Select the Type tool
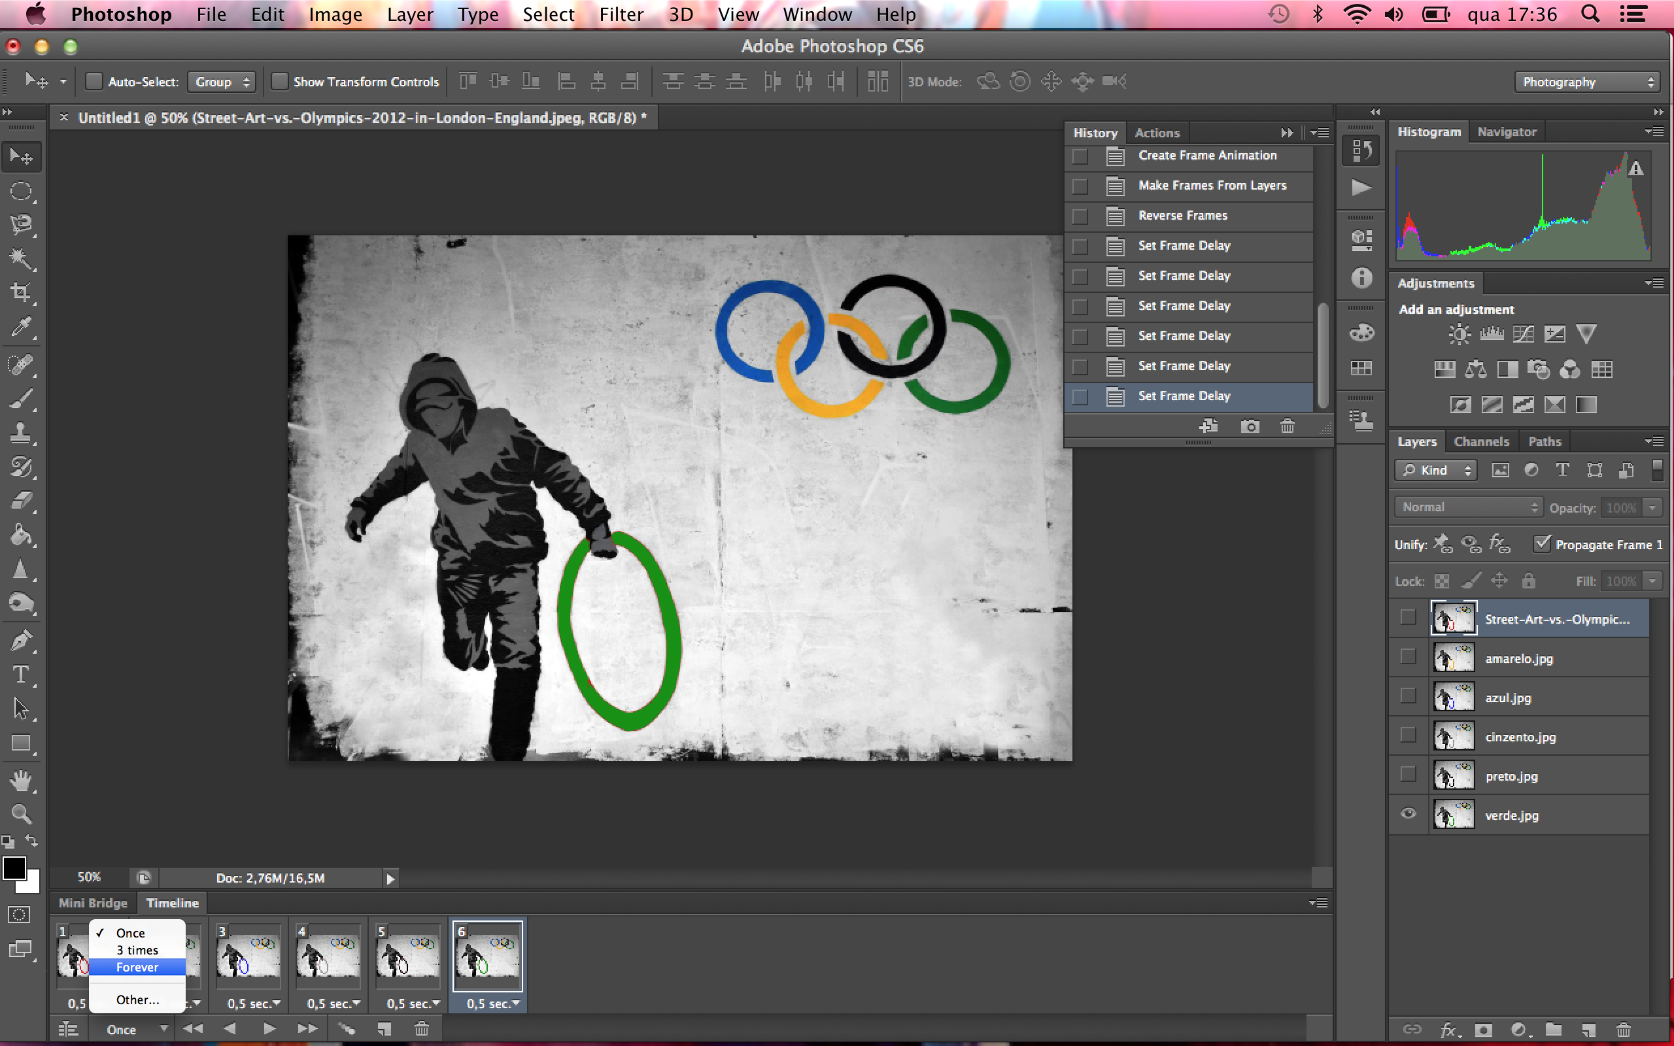 tap(21, 675)
